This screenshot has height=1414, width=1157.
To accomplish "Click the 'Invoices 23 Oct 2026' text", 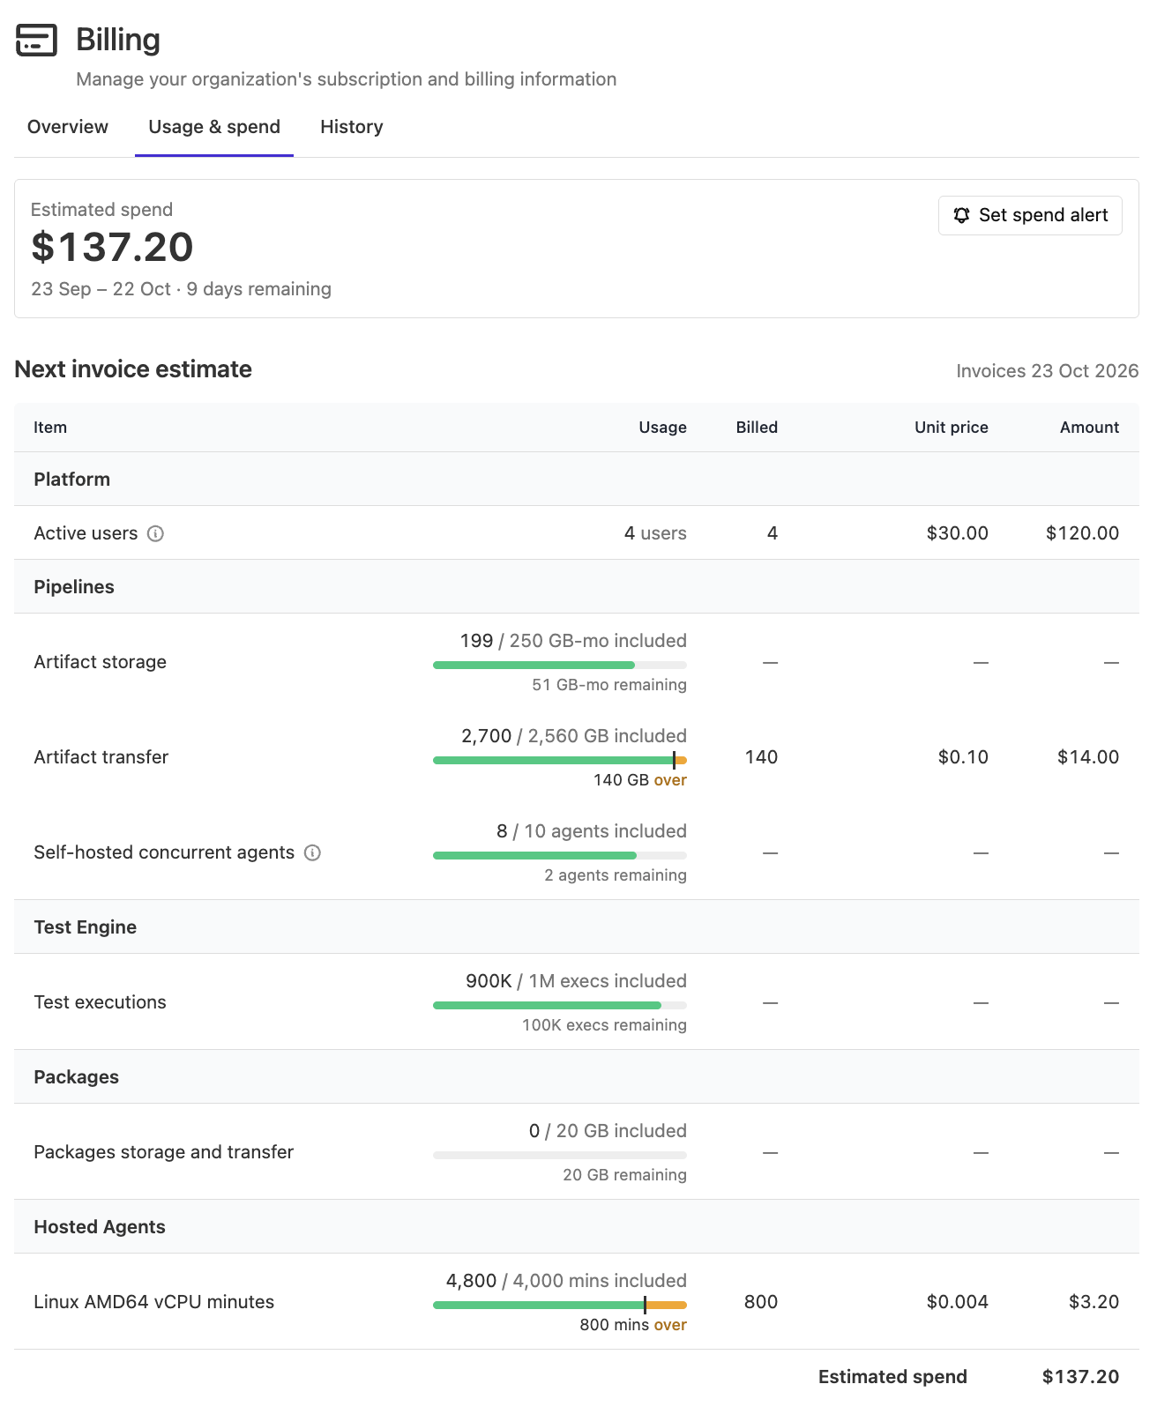I will [x=1048, y=371].
